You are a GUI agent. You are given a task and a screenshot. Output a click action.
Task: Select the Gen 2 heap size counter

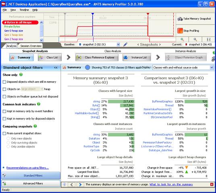click(14, 39)
